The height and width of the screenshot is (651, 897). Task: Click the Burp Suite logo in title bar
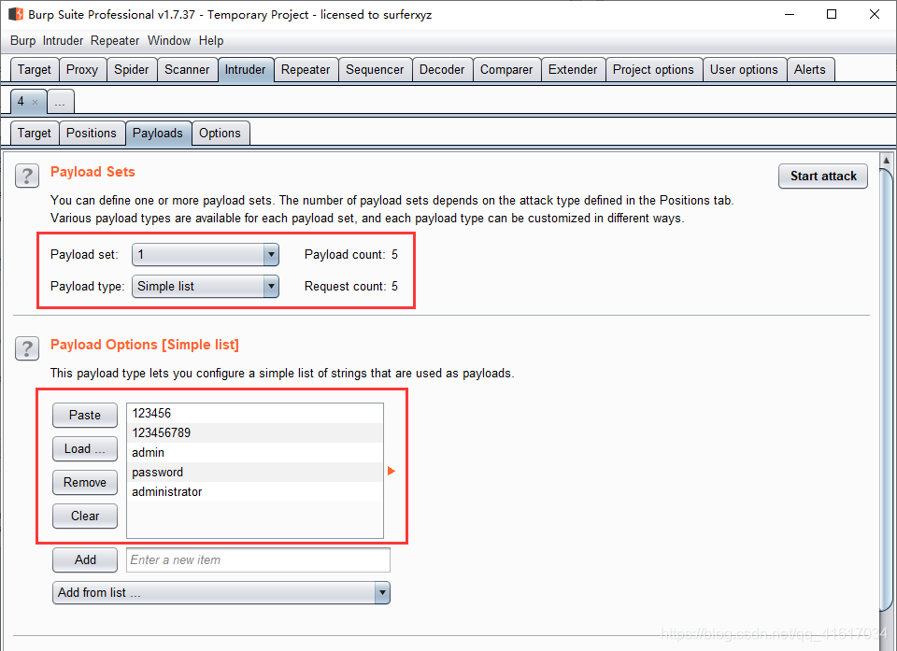(x=16, y=14)
